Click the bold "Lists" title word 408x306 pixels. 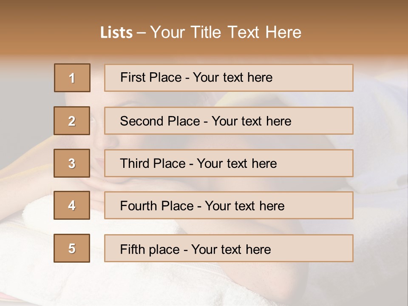[116, 33]
